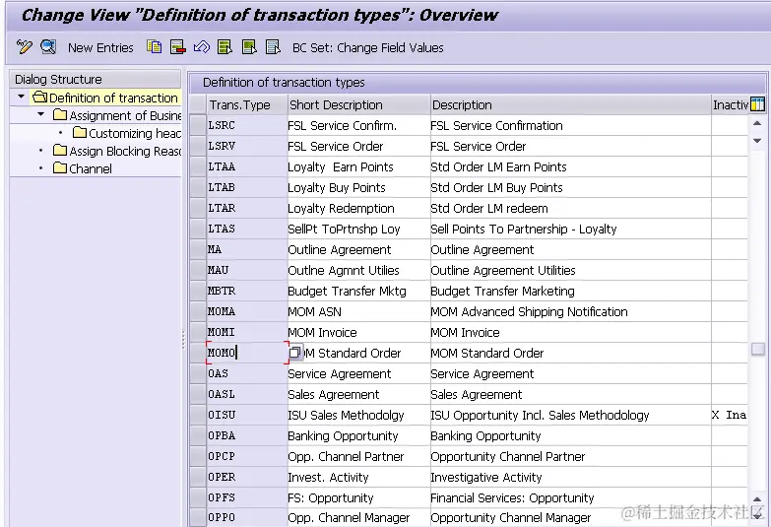Click Trans.Type column header

[x=247, y=104]
